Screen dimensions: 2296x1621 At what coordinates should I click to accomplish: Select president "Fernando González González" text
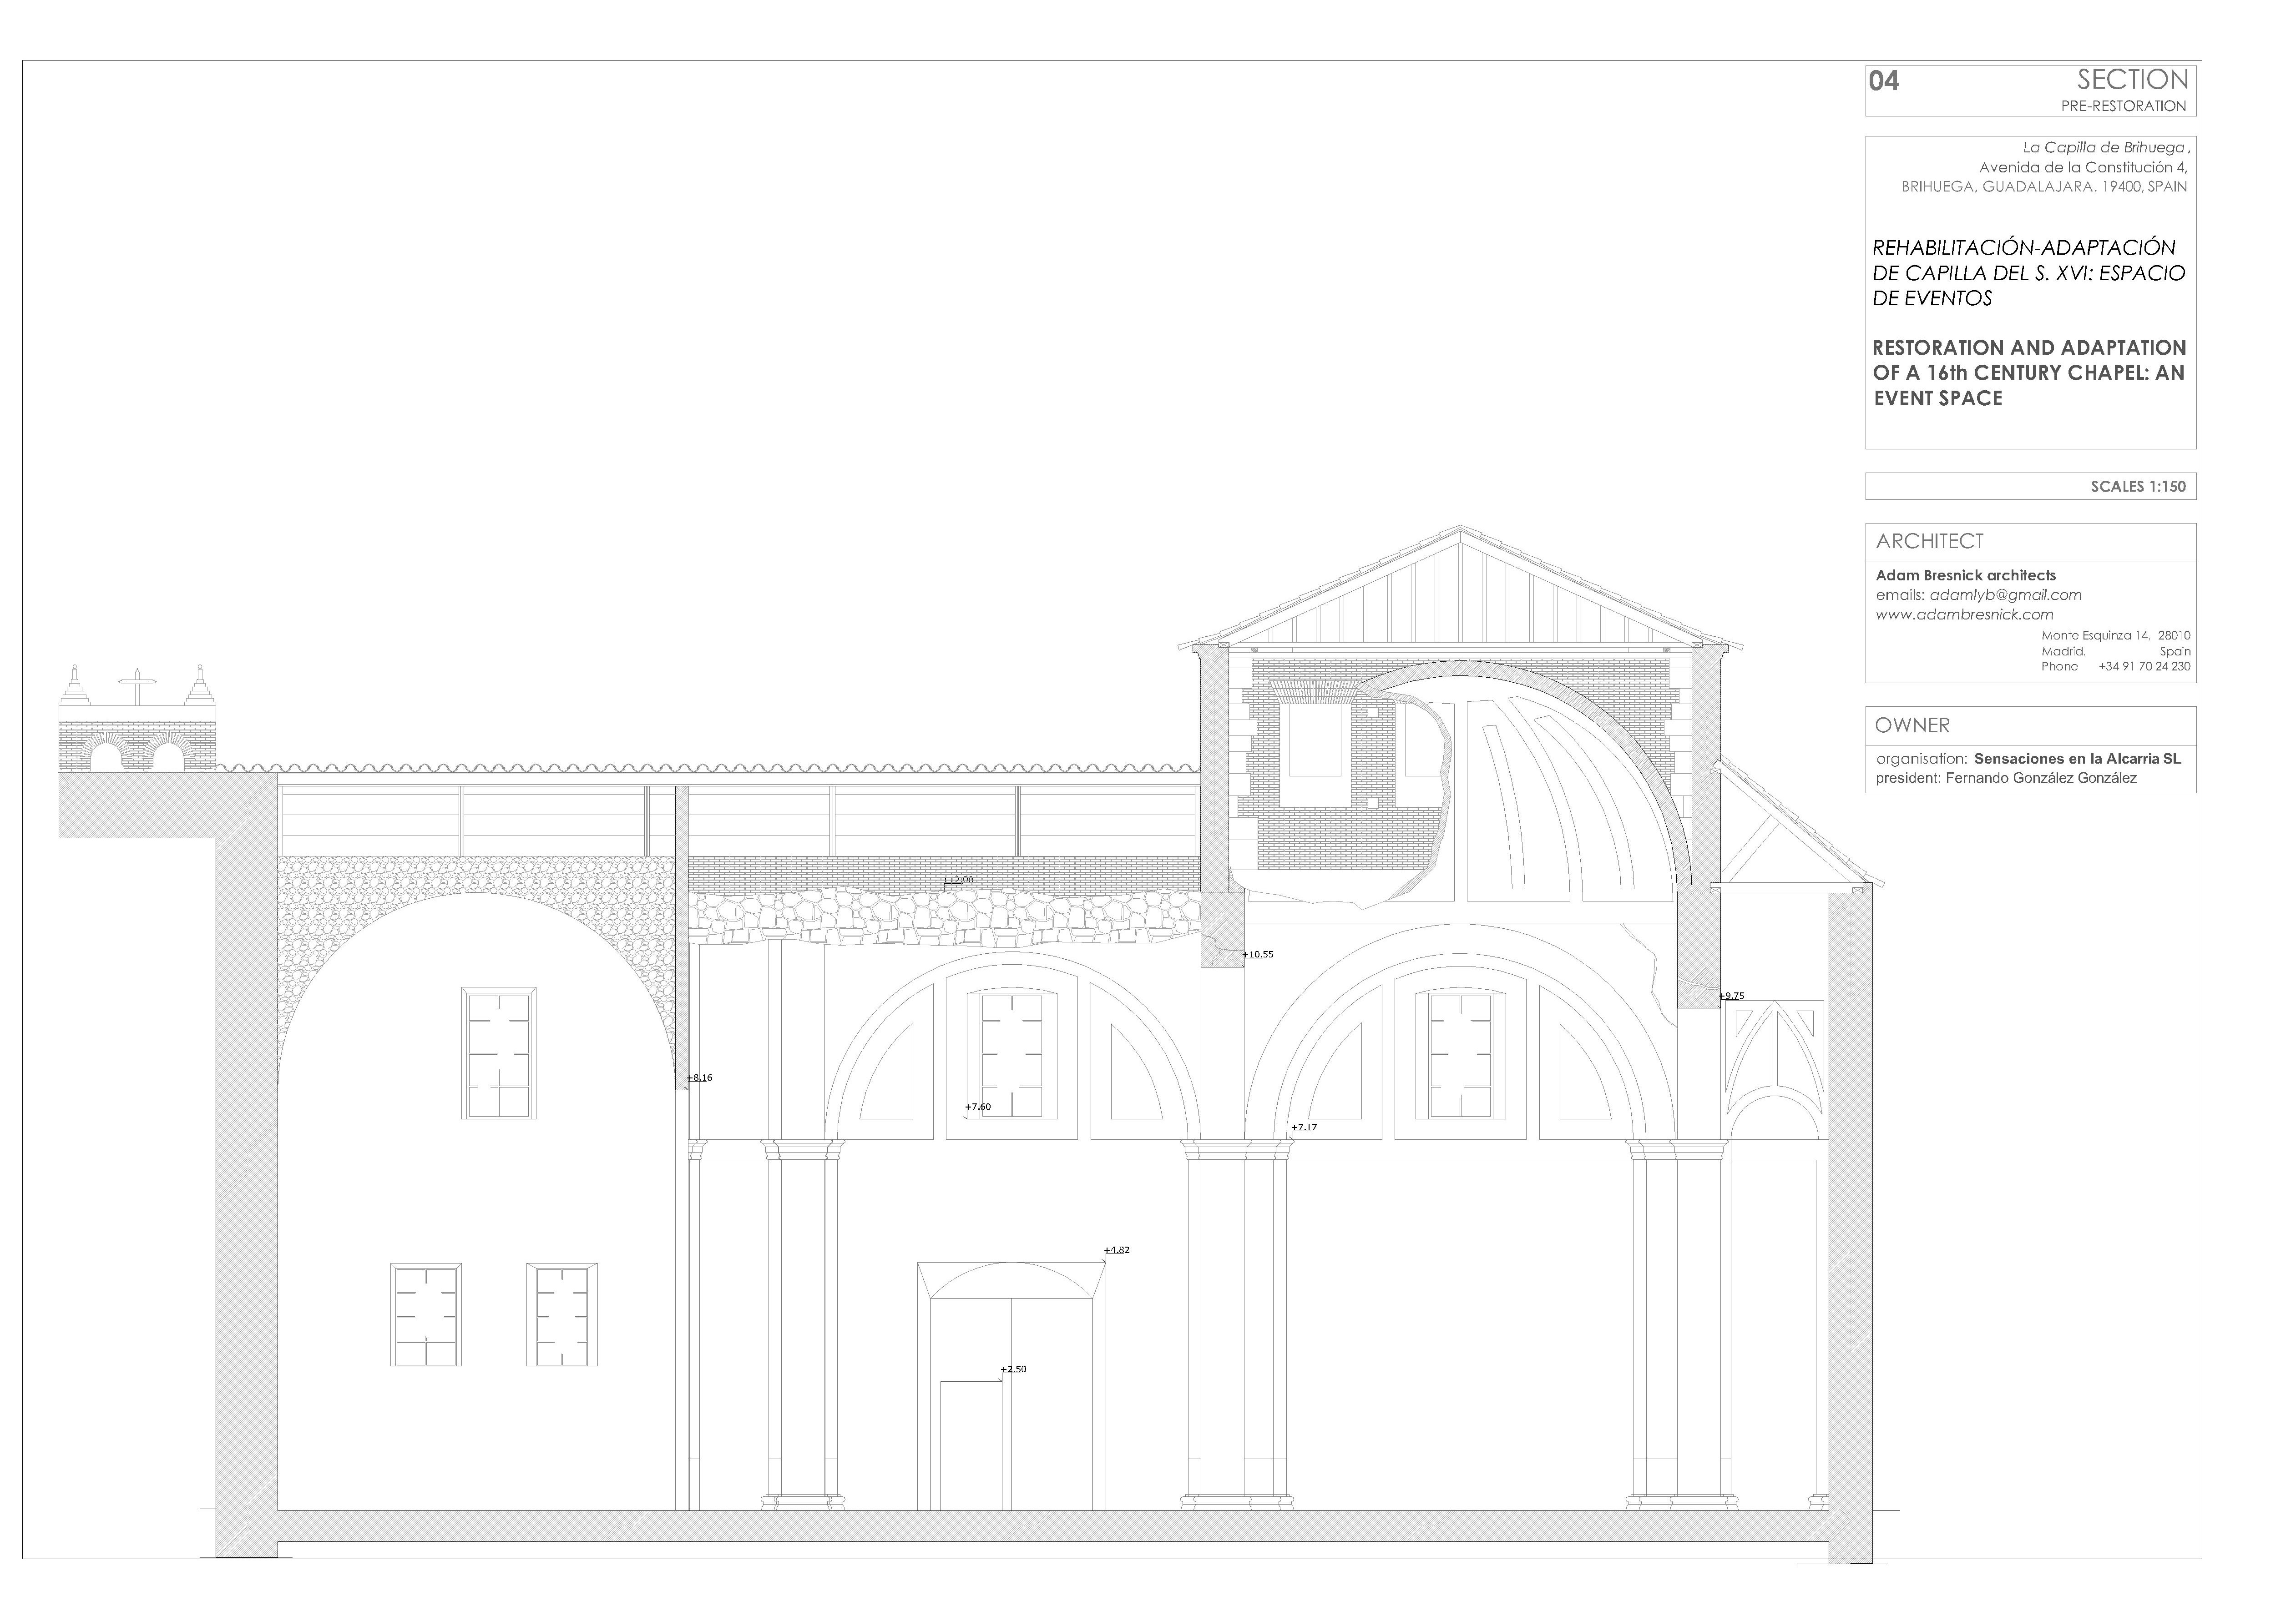2055,776
